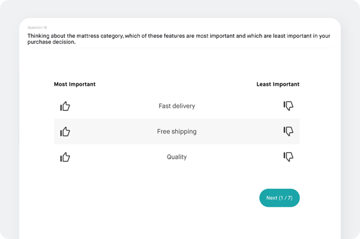
Task: Choose thumbs-down for Quality
Action: pyautogui.click(x=289, y=157)
